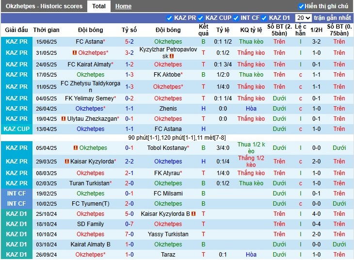Click the 7-0 score versus Yassy Turkistan
The image size is (354, 260).
[x=129, y=234]
